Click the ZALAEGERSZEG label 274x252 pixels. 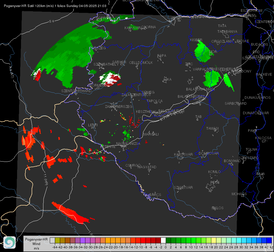coord(119,106)
